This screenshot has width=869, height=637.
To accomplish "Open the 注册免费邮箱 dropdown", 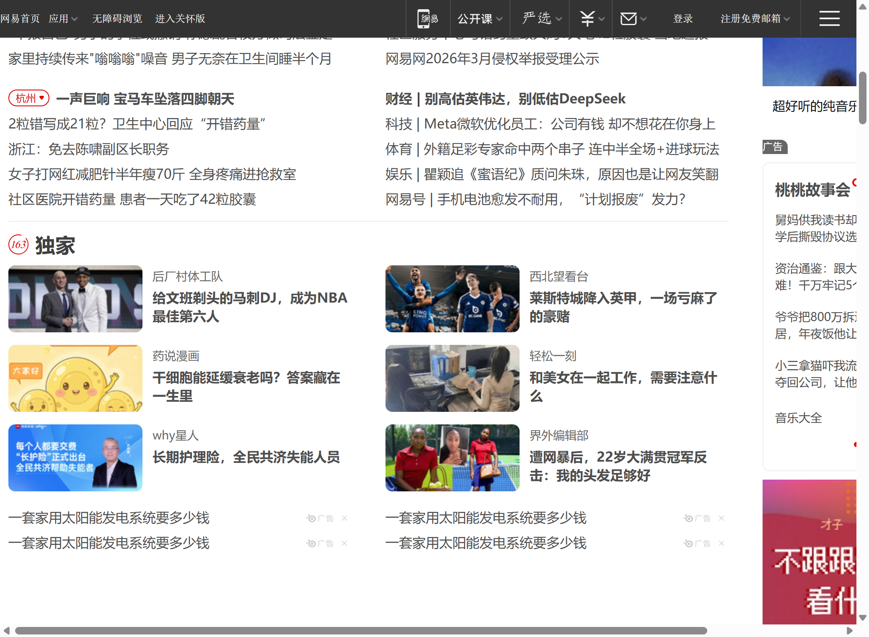I will (755, 19).
